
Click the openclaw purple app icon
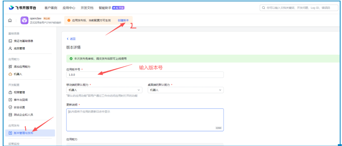tap(25, 20)
